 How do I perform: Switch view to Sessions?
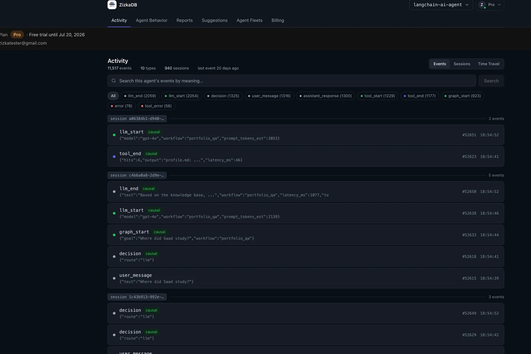(462, 64)
